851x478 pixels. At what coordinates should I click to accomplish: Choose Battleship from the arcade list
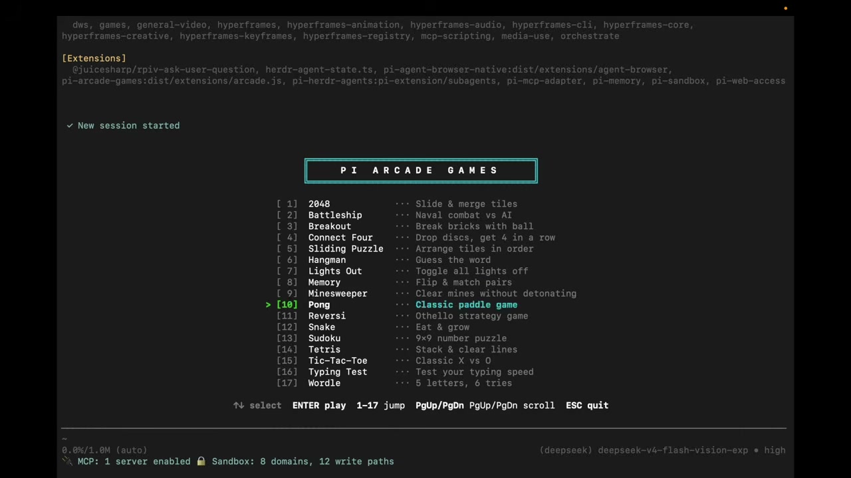coord(394,215)
